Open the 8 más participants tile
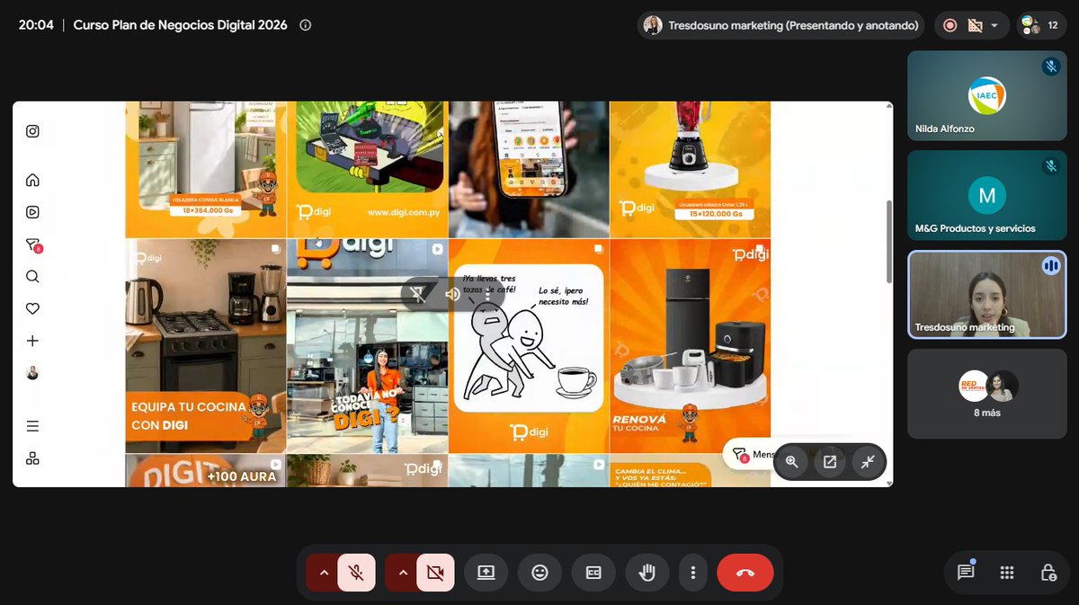This screenshot has width=1079, height=605. 986,394
